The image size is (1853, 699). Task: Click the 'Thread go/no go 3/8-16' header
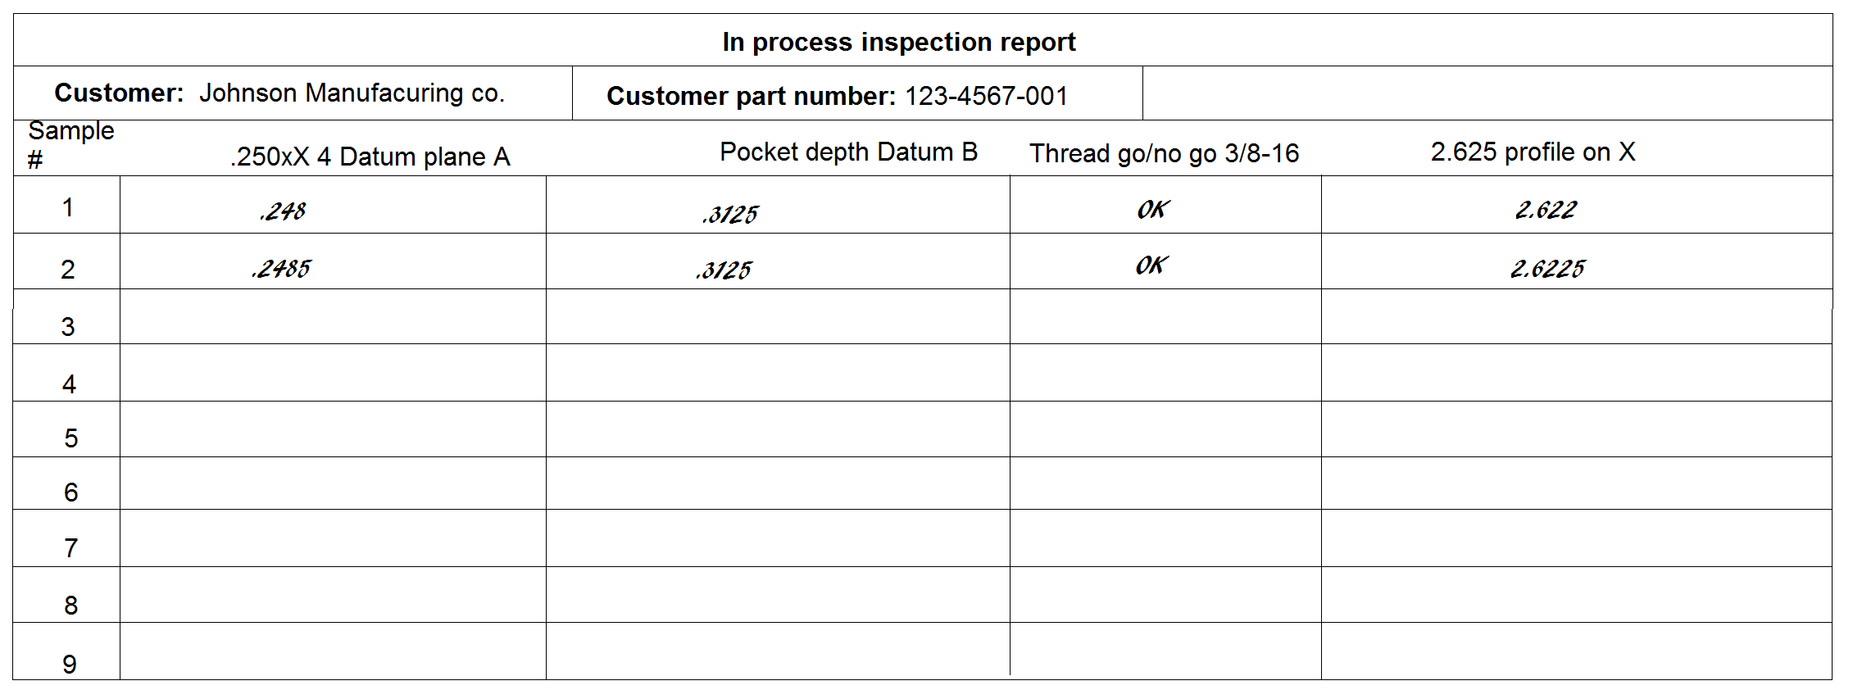tap(1164, 153)
